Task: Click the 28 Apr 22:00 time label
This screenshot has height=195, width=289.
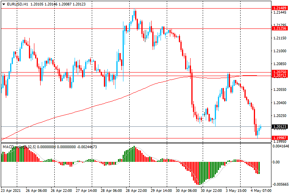Action: coord(136,191)
